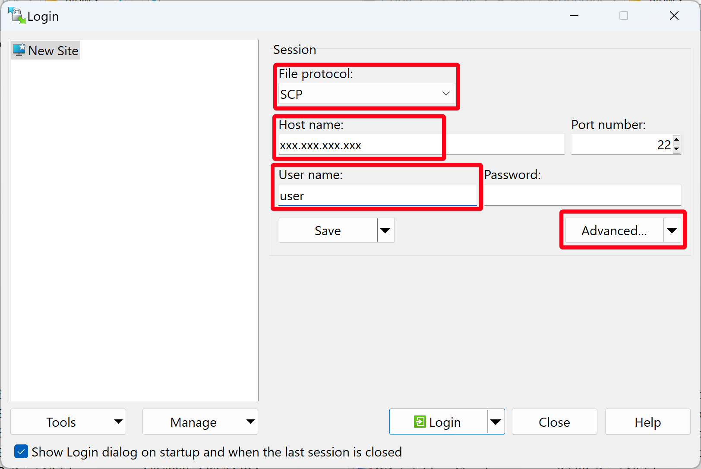Click the Save button
701x469 pixels.
point(328,230)
